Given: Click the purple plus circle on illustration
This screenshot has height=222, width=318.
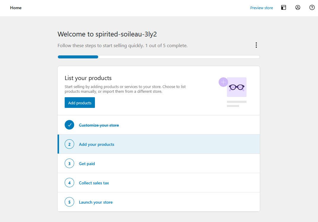Looking at the screenshot, I should (223, 82).
